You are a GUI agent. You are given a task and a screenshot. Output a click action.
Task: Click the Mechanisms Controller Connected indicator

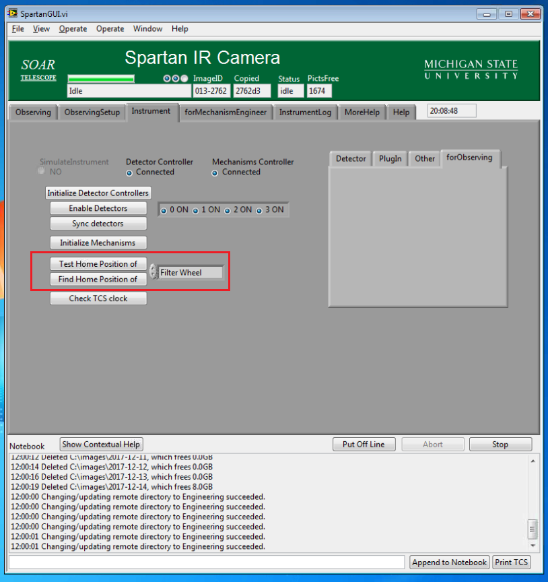click(215, 173)
